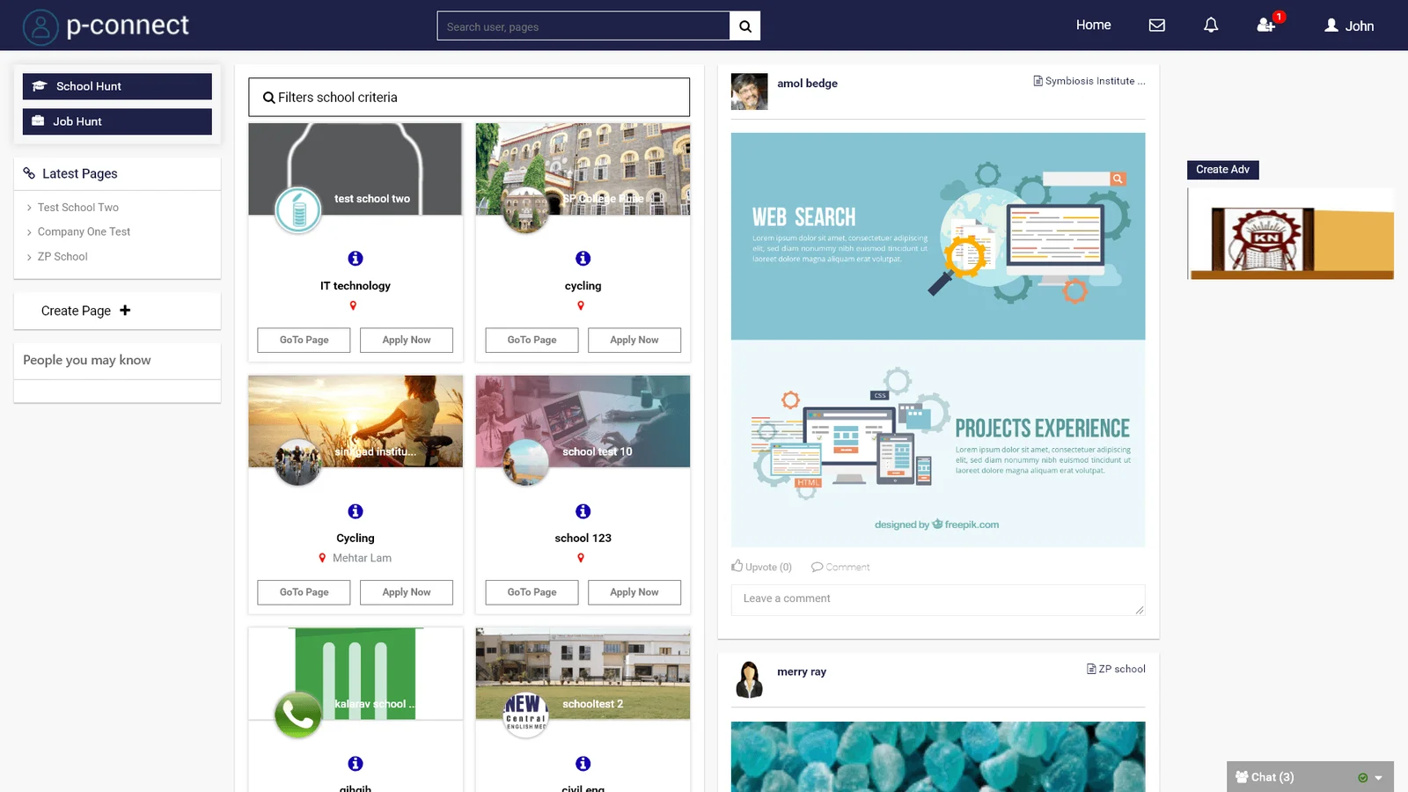
Task: Click the search magnifier button
Action: point(744,26)
